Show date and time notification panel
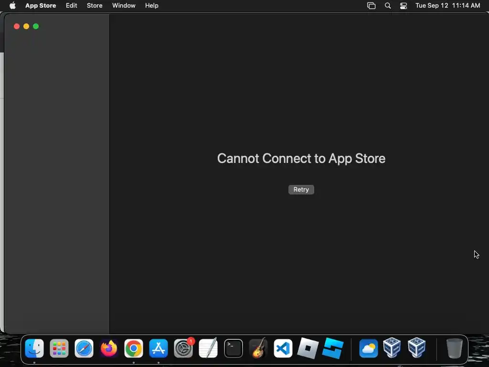 tap(447, 6)
